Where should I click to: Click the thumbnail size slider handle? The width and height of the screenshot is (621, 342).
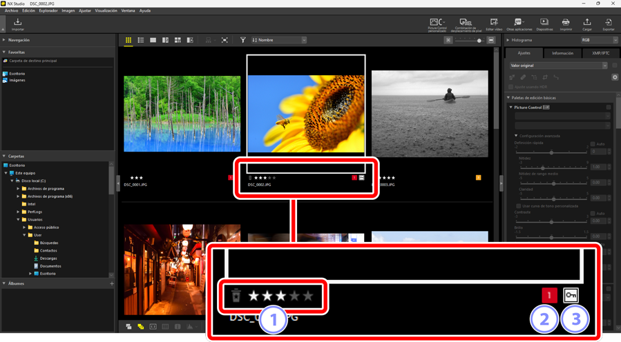[x=479, y=41]
